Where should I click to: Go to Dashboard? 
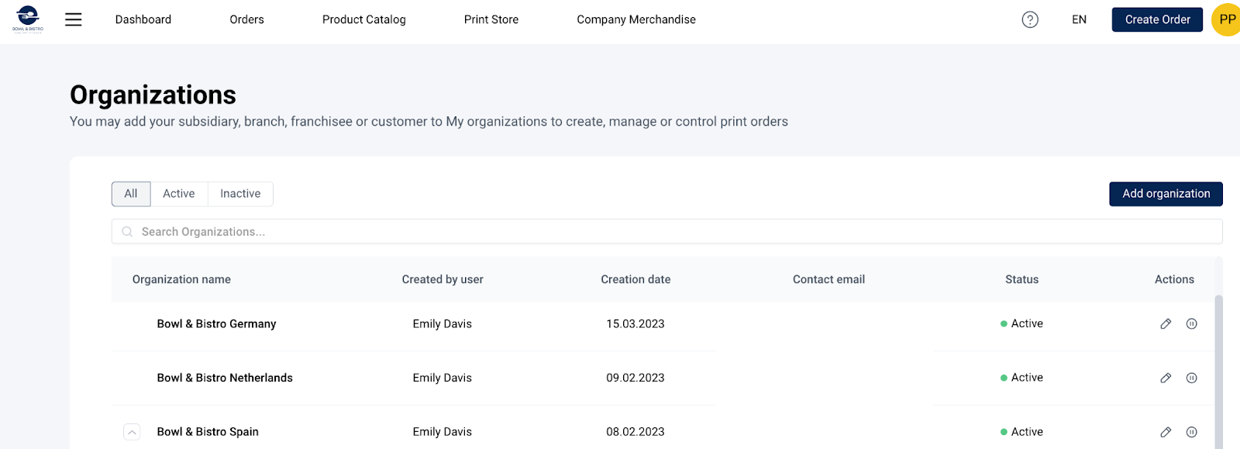click(x=143, y=19)
